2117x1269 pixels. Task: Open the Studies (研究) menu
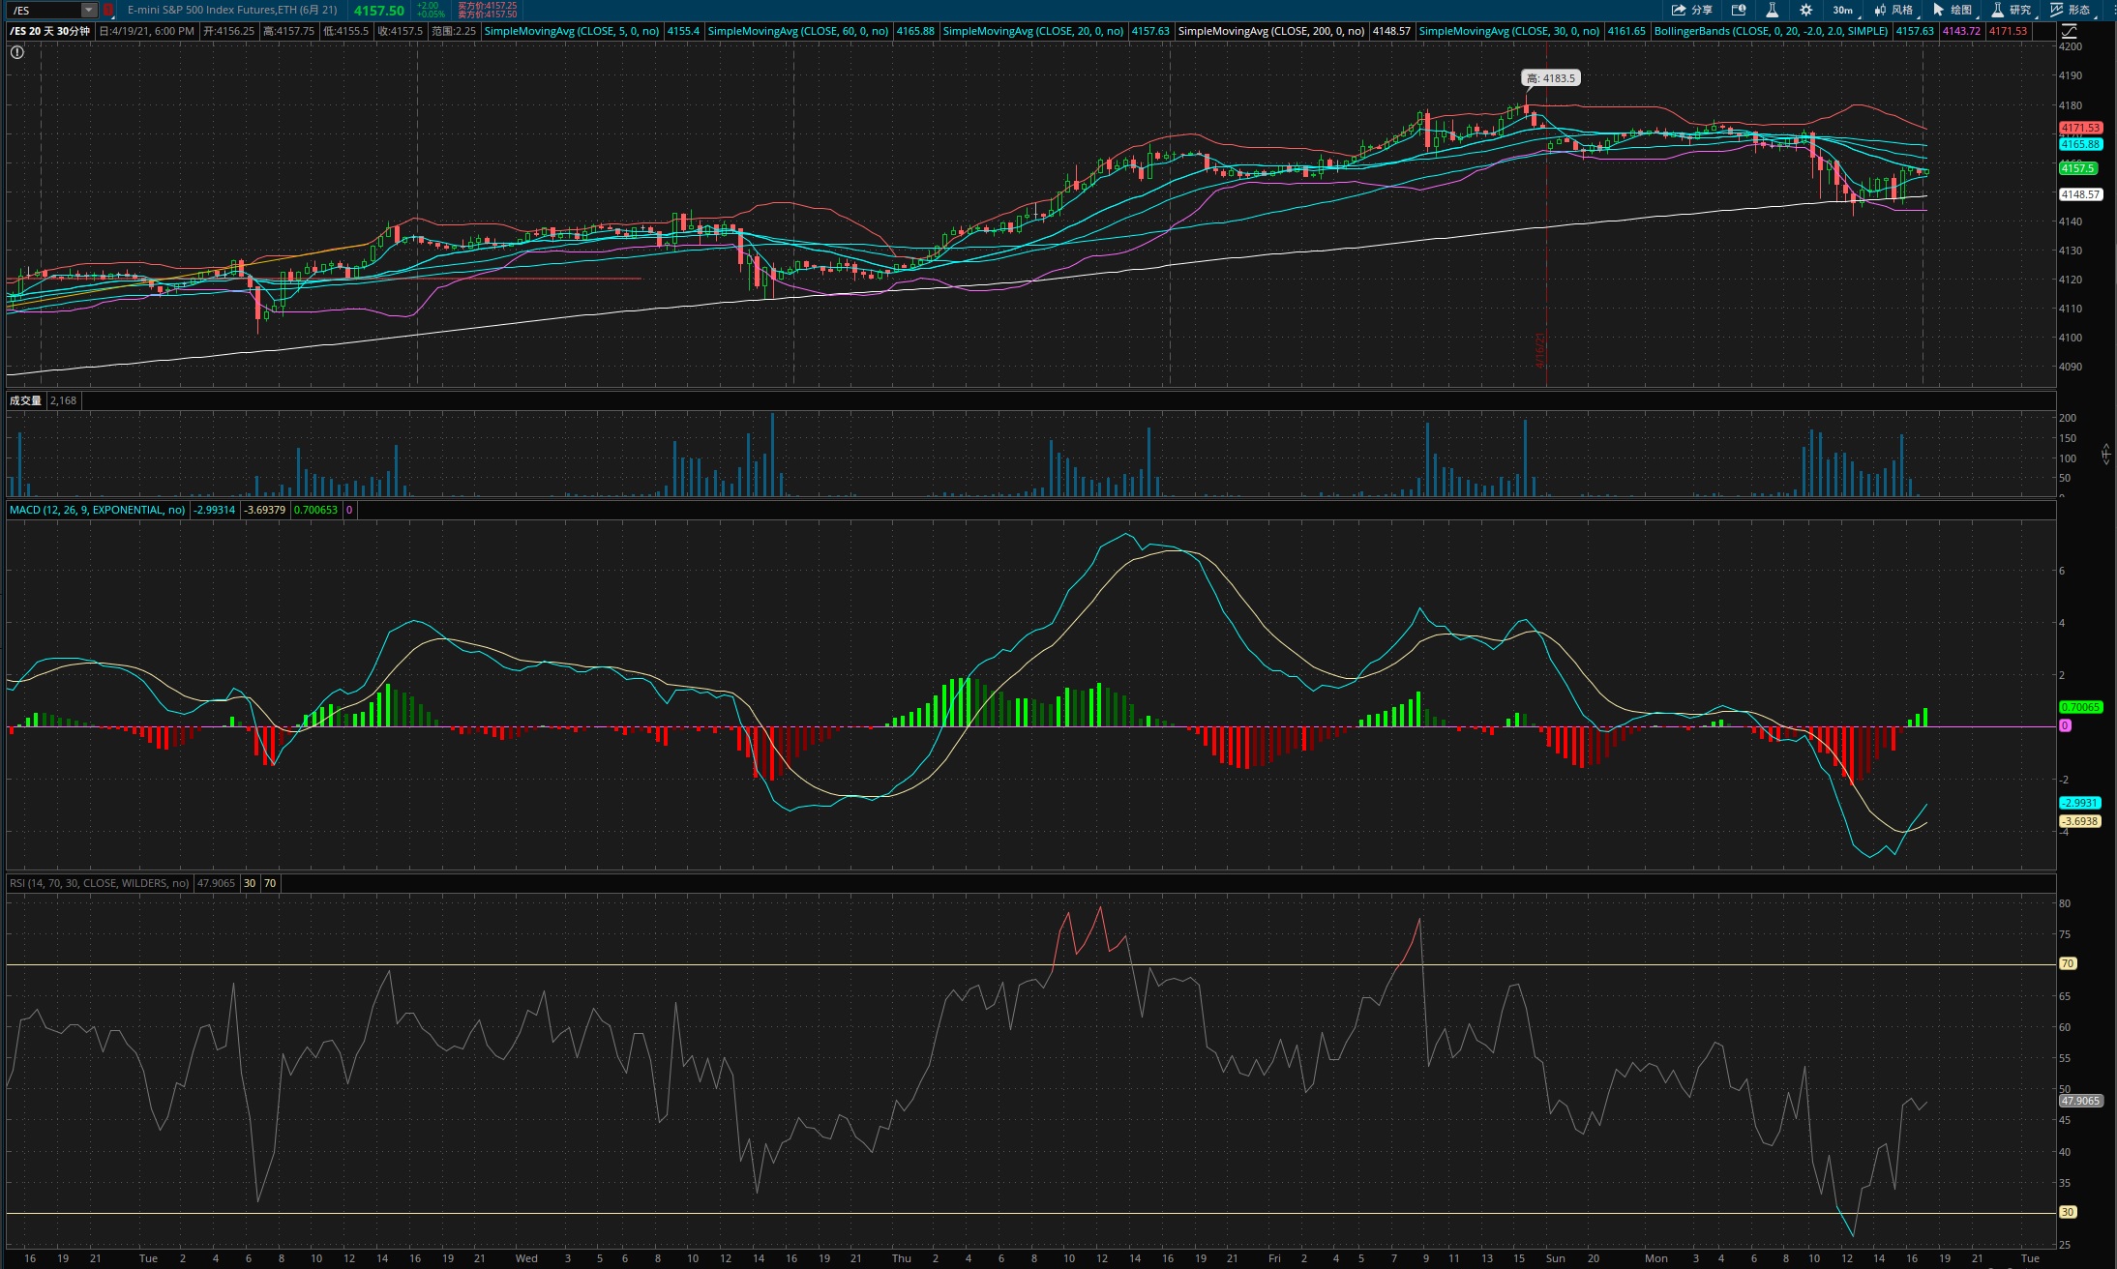(x=2011, y=10)
